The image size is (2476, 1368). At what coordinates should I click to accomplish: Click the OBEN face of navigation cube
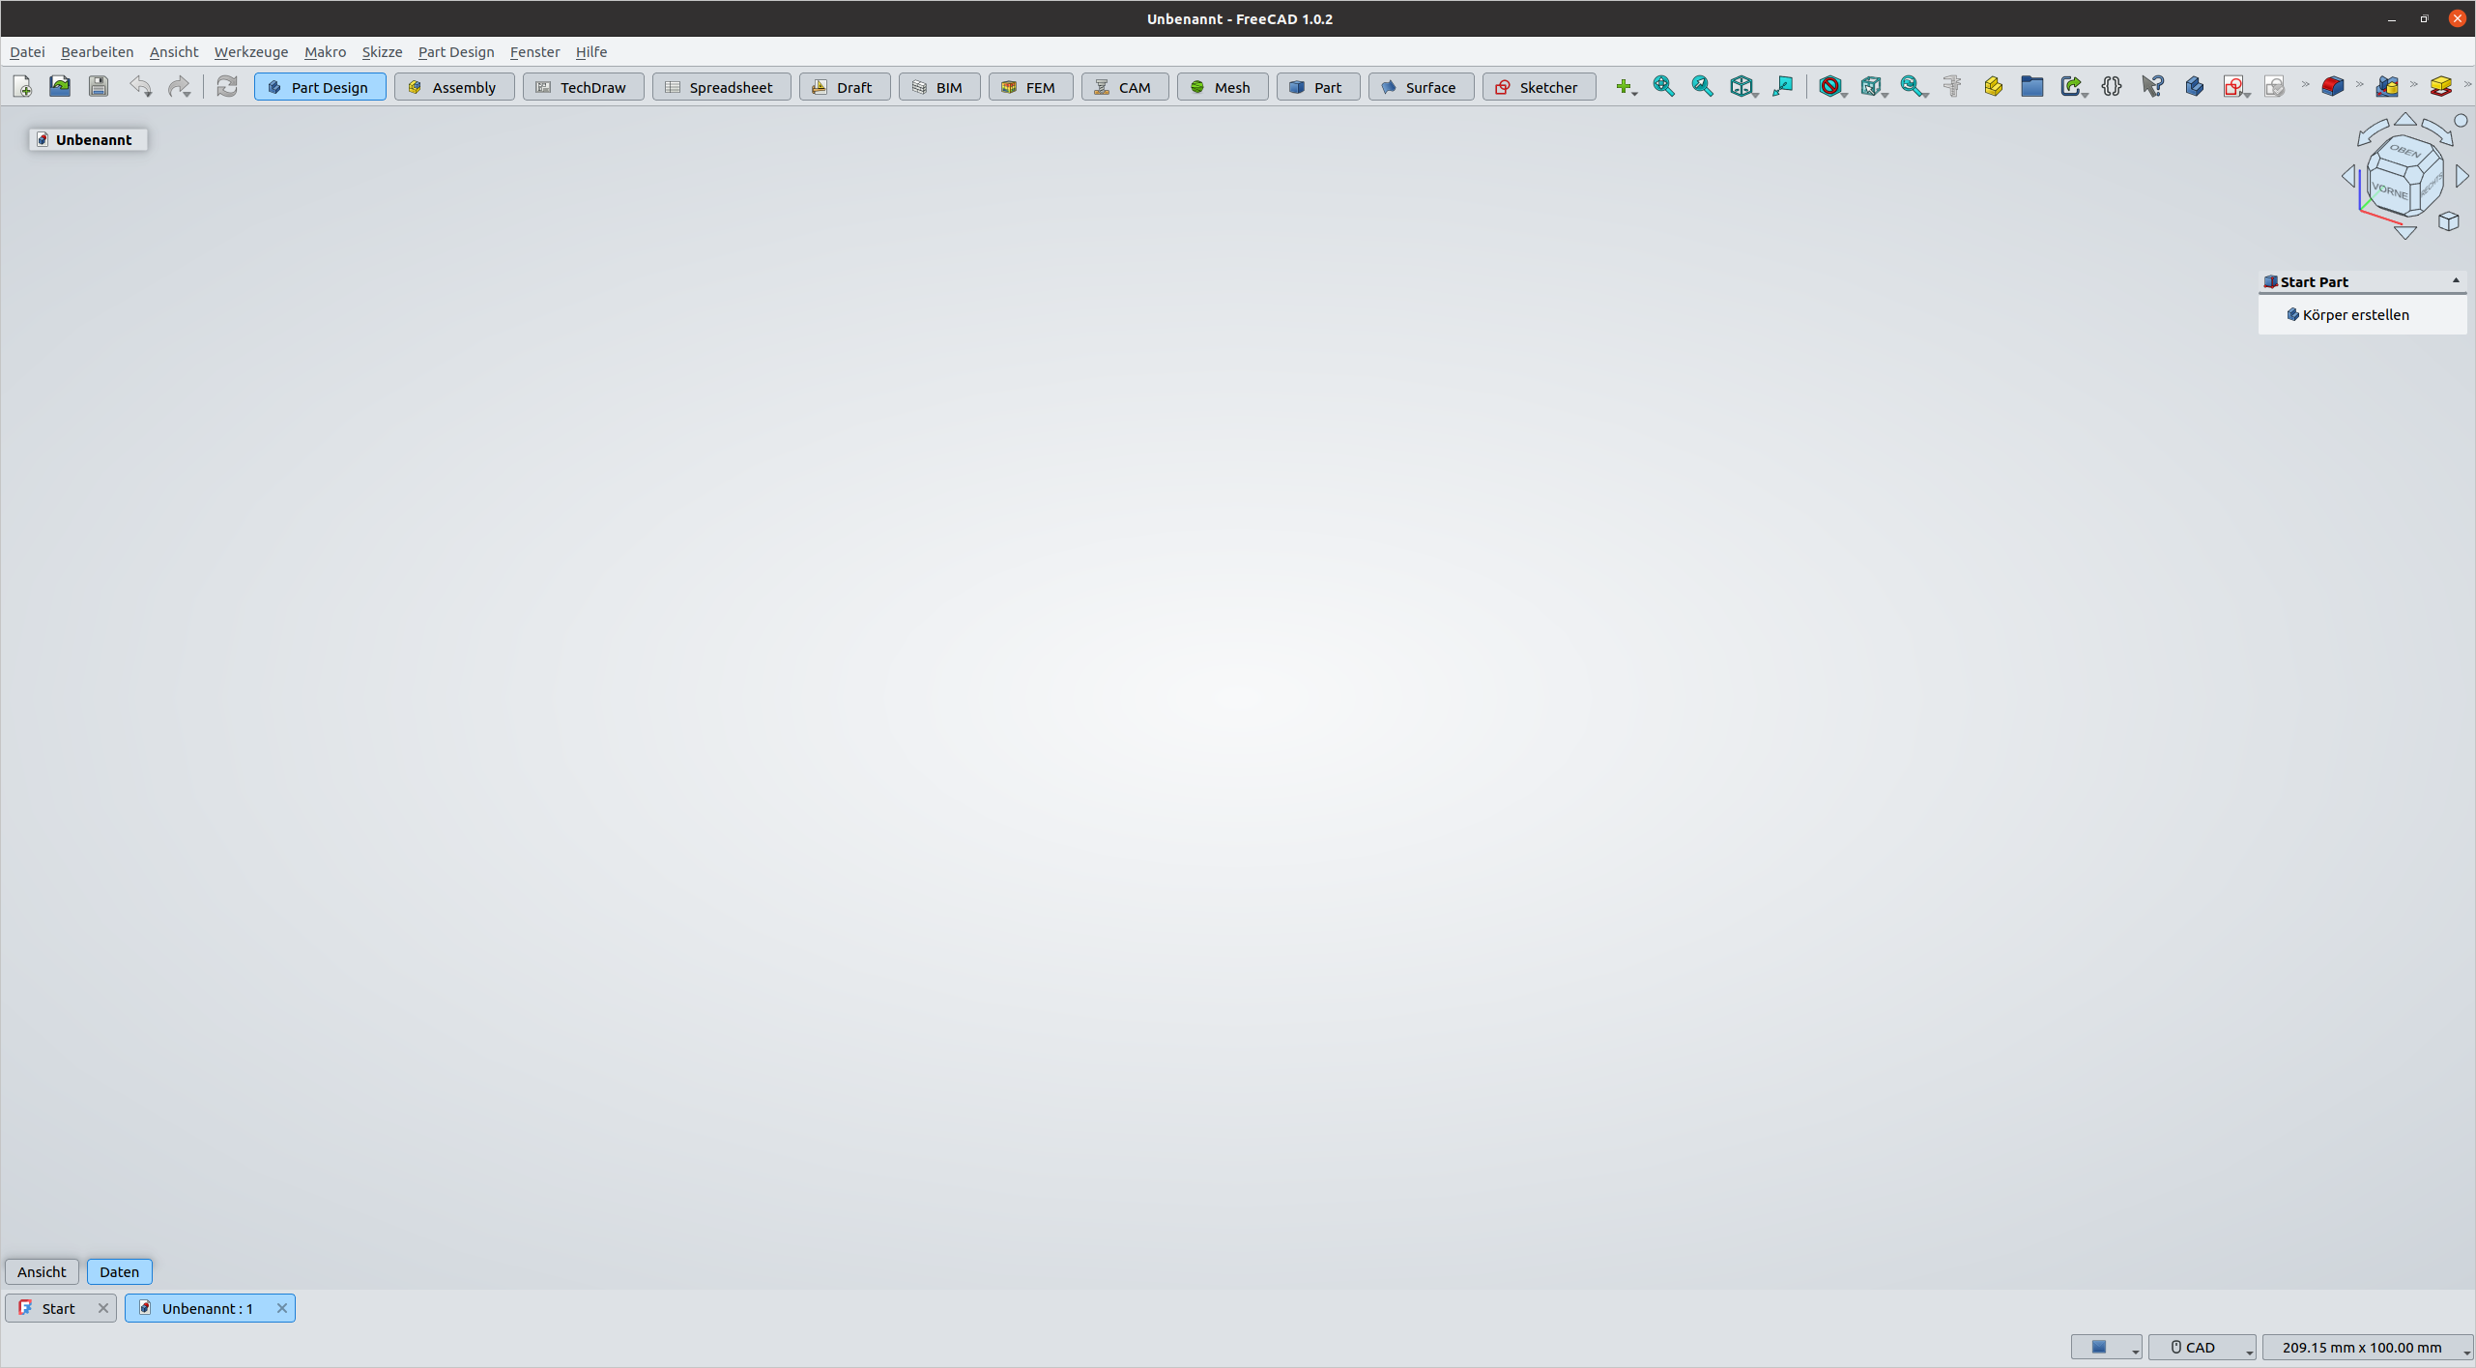click(2404, 152)
